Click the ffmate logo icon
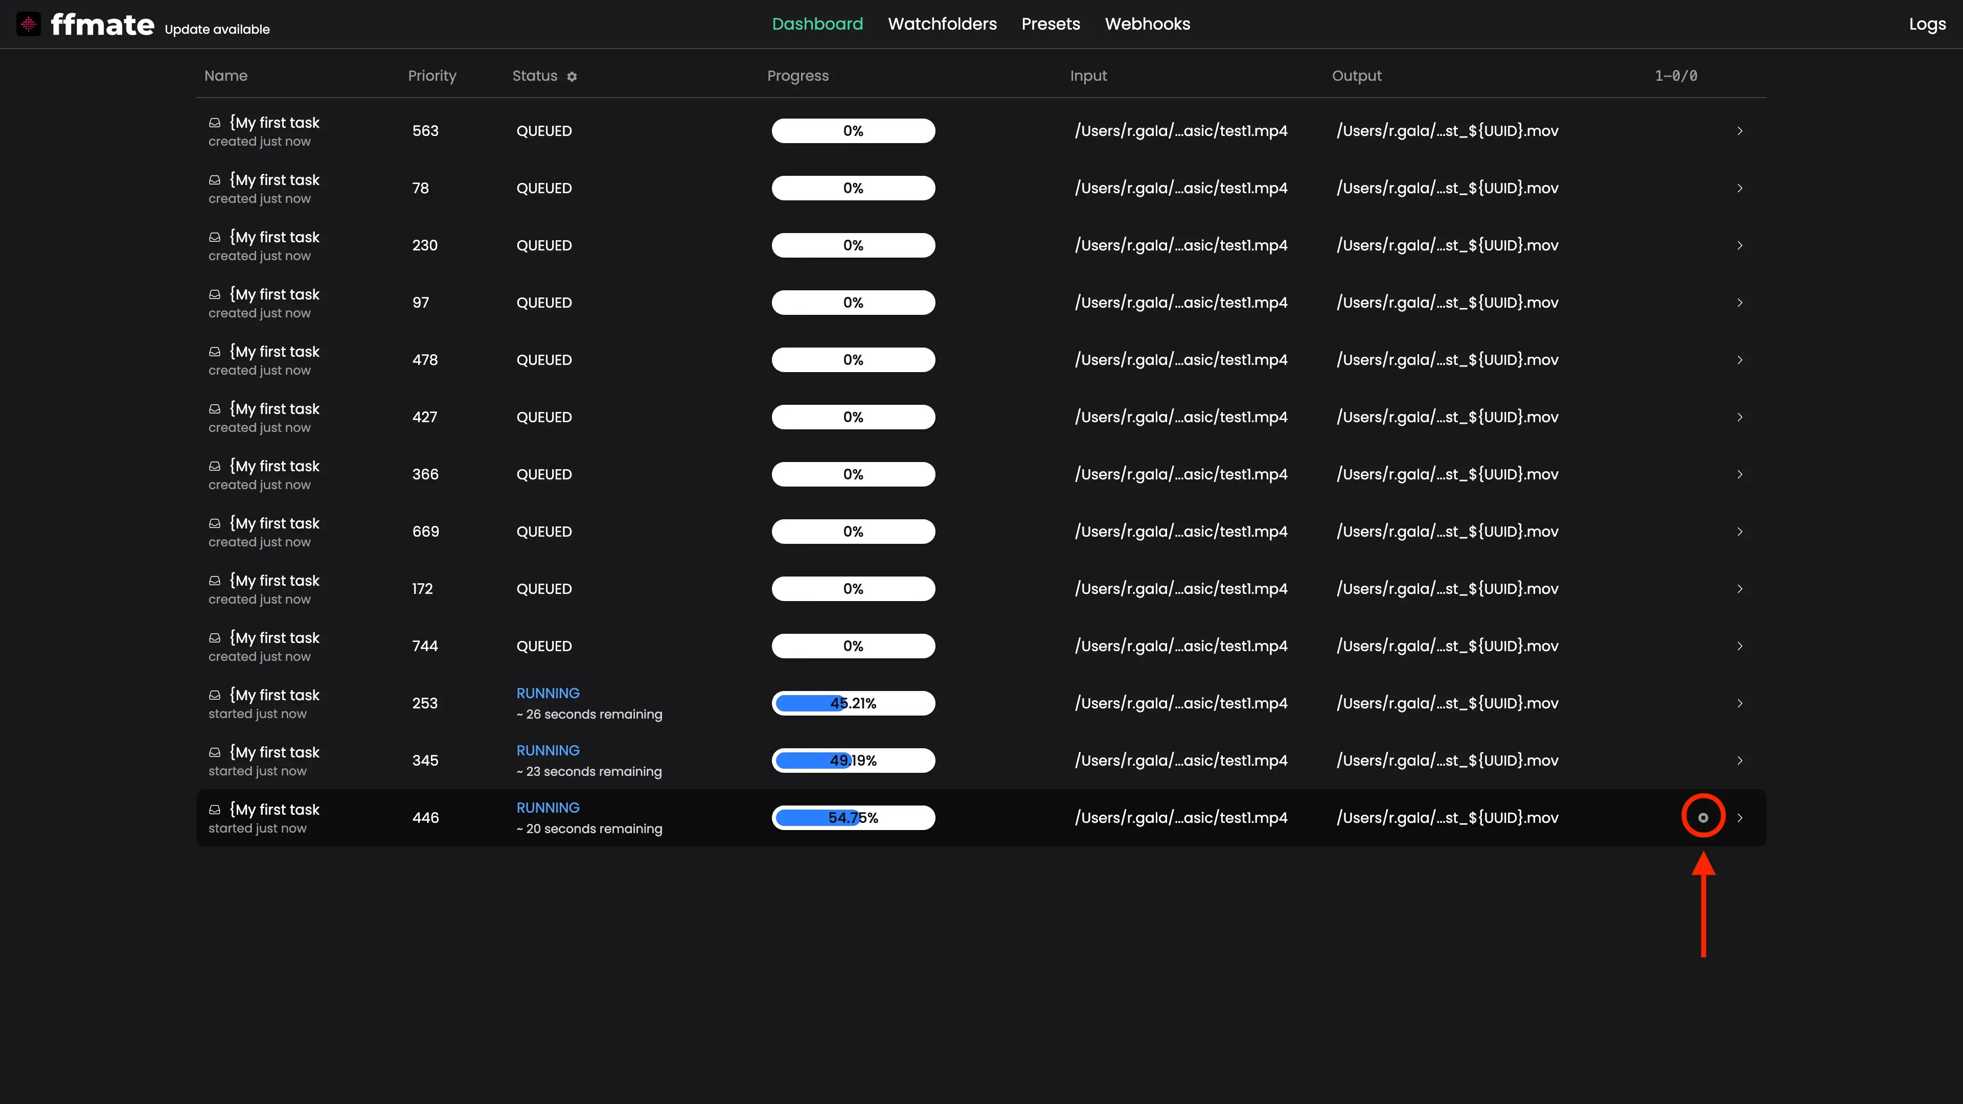The width and height of the screenshot is (1963, 1104). pyautogui.click(x=28, y=25)
